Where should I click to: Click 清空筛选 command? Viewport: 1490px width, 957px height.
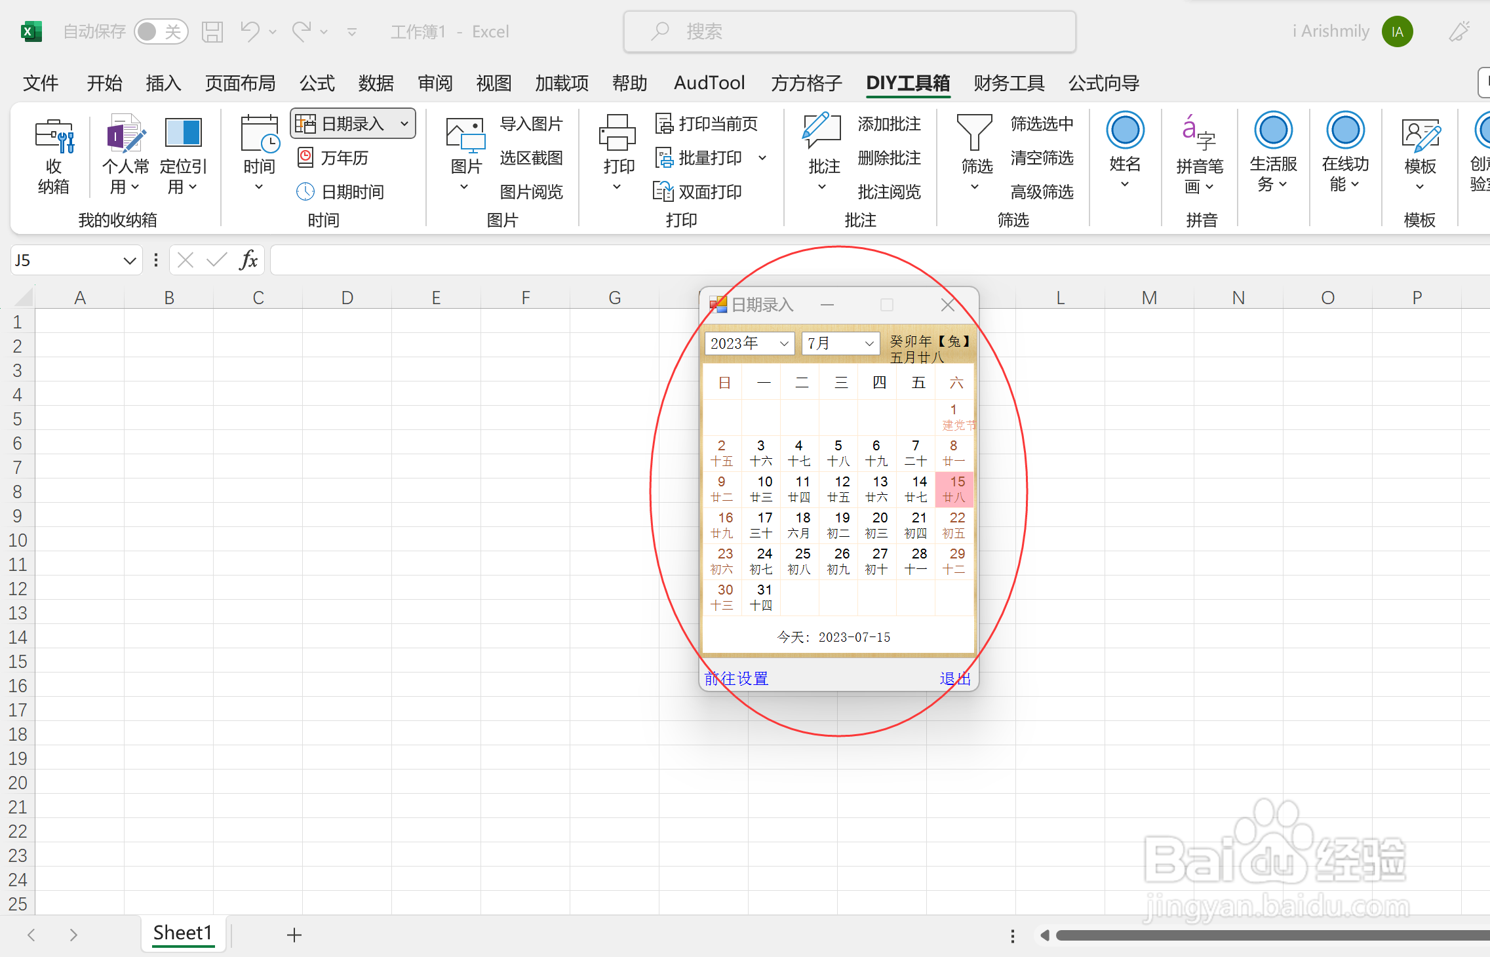point(1042,158)
